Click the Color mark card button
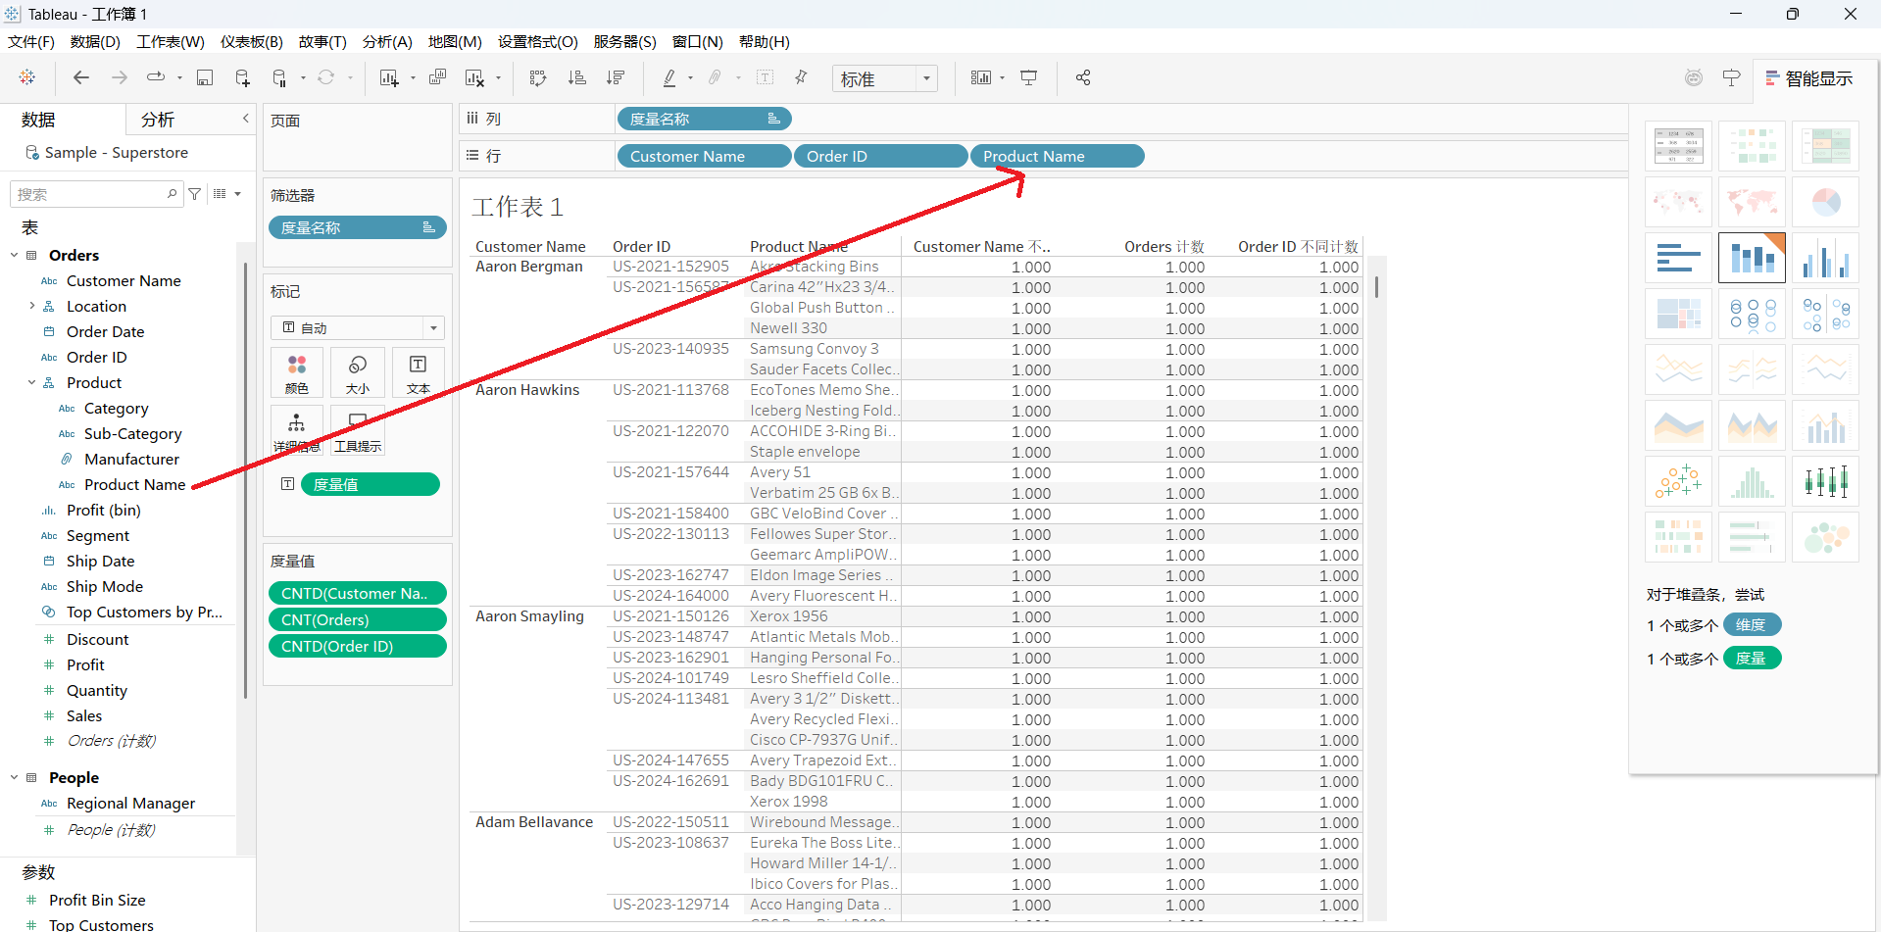This screenshot has width=1881, height=932. [x=297, y=373]
